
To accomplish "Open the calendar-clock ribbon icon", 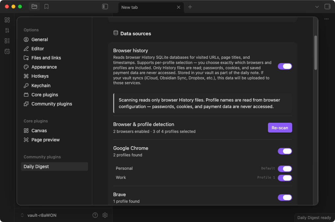I will 7,51.
